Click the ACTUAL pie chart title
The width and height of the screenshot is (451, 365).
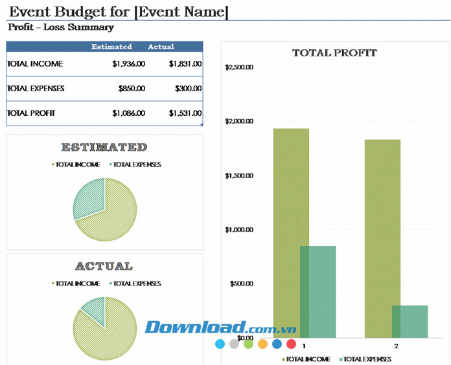[x=104, y=266]
